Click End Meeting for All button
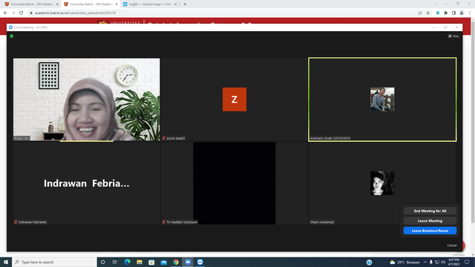475x267 pixels. (x=430, y=211)
